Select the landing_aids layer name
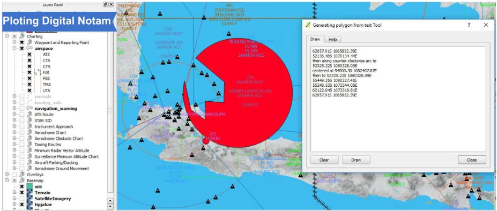Screen dimensions: 497x211 pyautogui.click(x=48, y=103)
